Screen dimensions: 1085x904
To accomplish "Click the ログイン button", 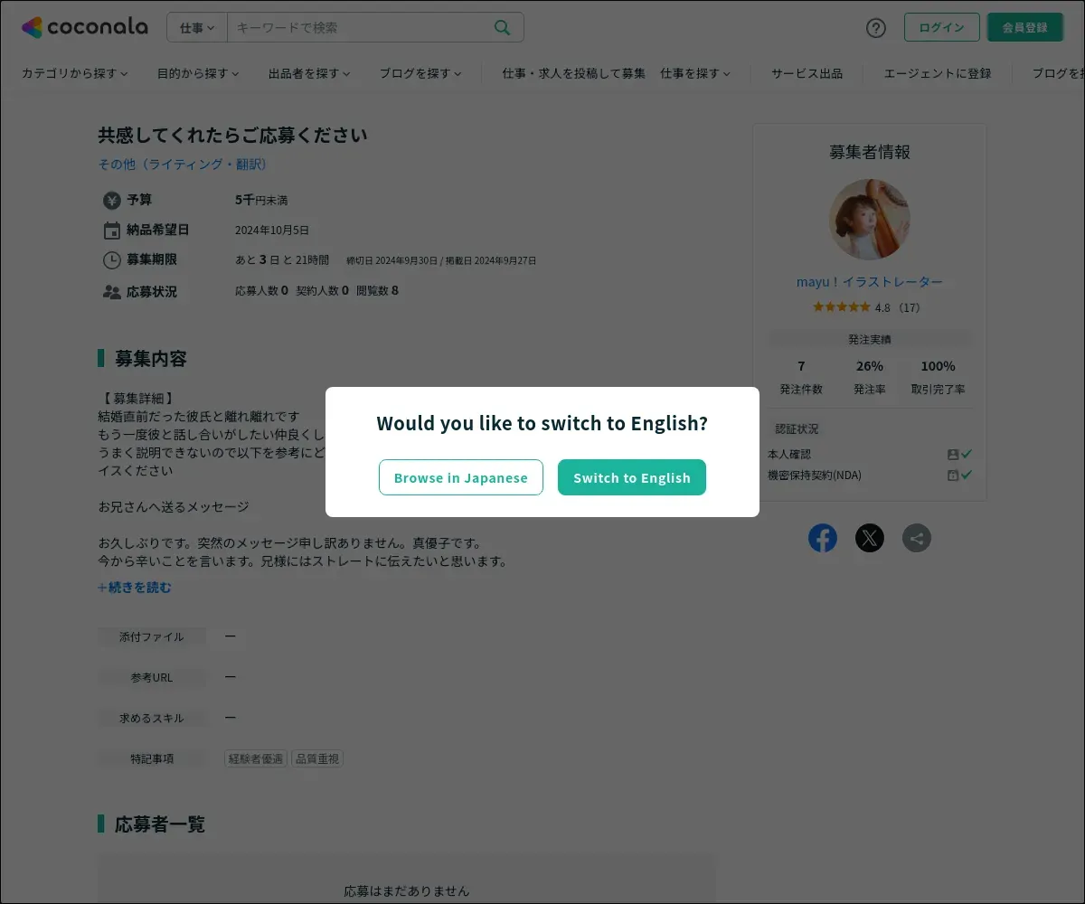I will (x=941, y=27).
